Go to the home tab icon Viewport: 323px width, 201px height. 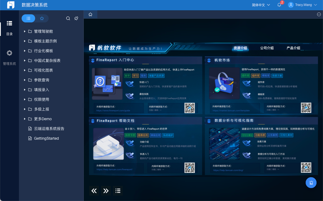point(91,14)
